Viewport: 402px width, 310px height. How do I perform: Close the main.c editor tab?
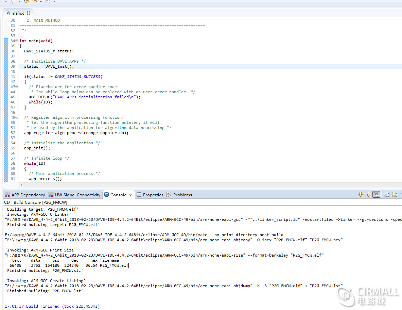click(x=29, y=13)
